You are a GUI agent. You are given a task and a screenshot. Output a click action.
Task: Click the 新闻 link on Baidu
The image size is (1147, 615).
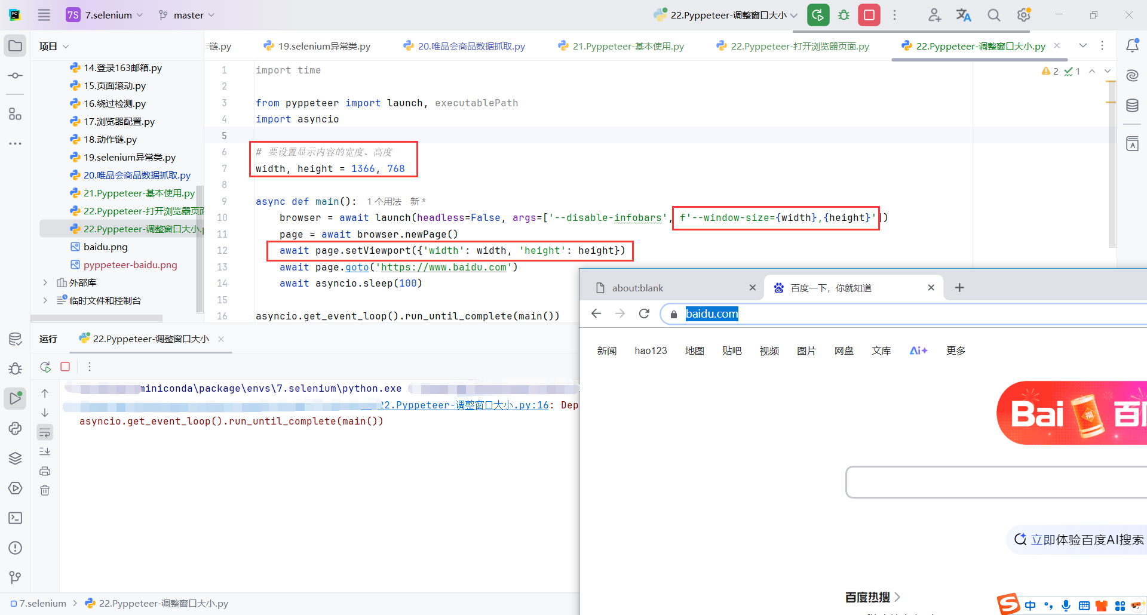tap(607, 350)
